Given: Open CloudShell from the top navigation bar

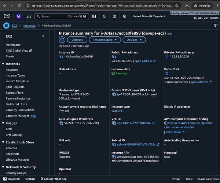Looking at the screenshot, I should tap(94, 16).
